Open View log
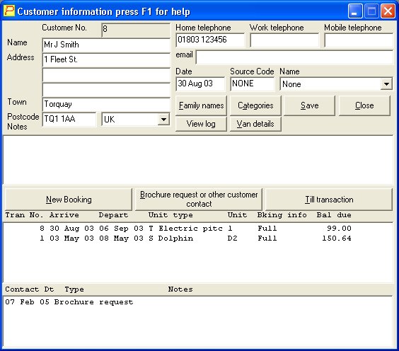Screen dimensions: 399x351 (x=201, y=124)
